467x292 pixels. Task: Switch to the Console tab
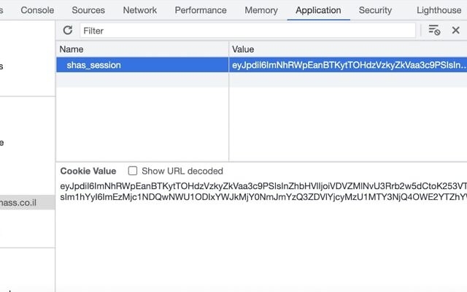tap(37, 10)
